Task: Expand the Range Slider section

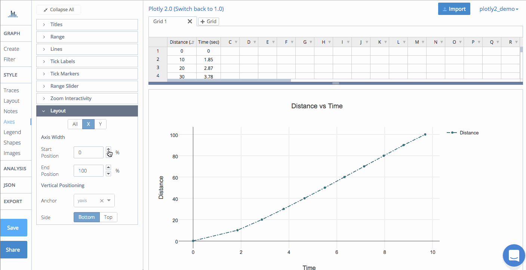Action: (87, 86)
